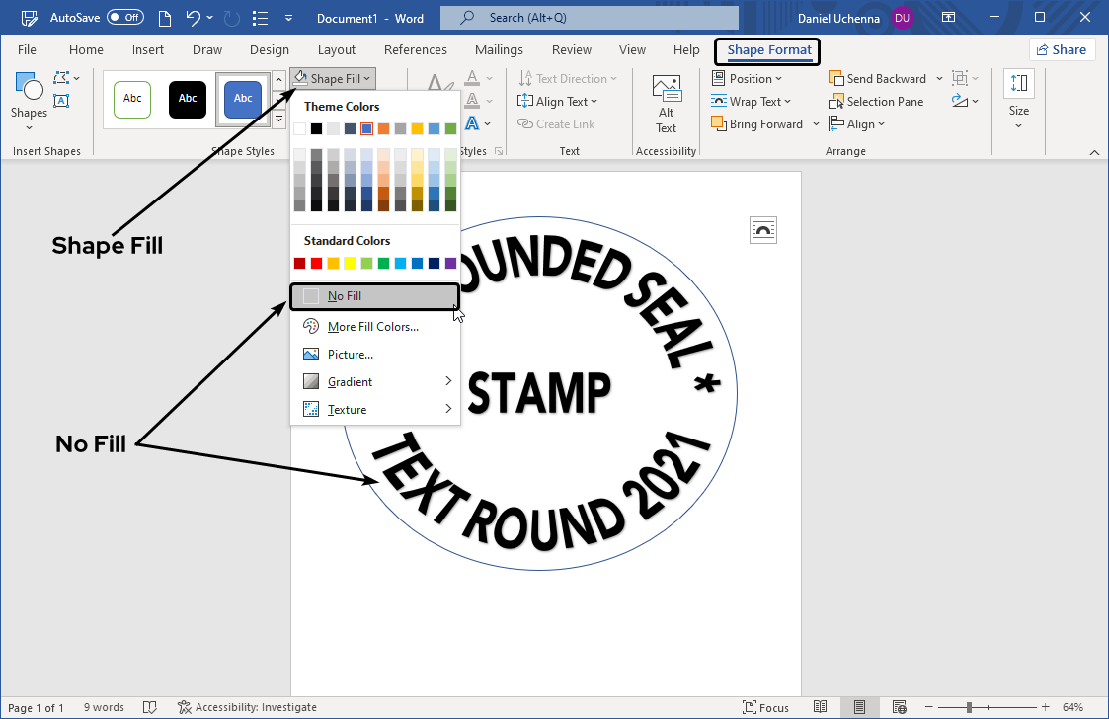This screenshot has width=1109, height=719.
Task: Switch to the Shape Format tab
Action: click(767, 50)
